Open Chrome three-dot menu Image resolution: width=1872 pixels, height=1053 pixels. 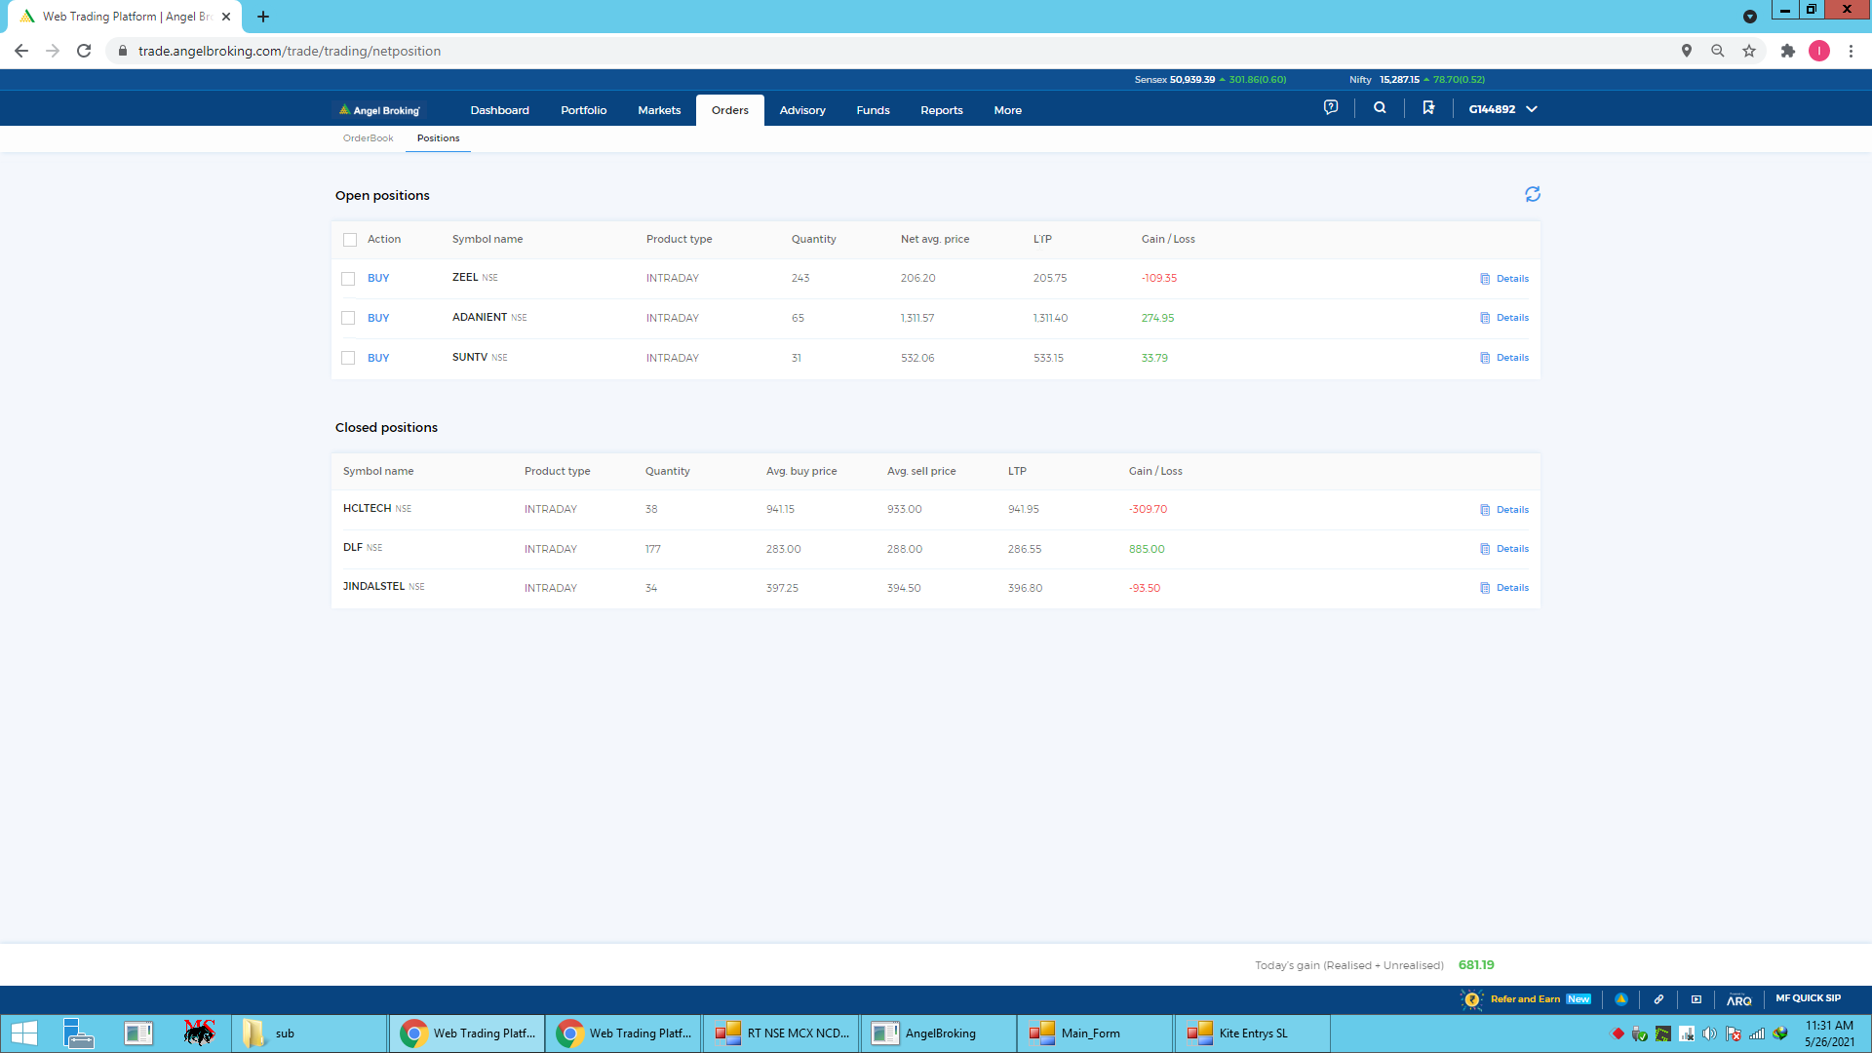tap(1851, 51)
